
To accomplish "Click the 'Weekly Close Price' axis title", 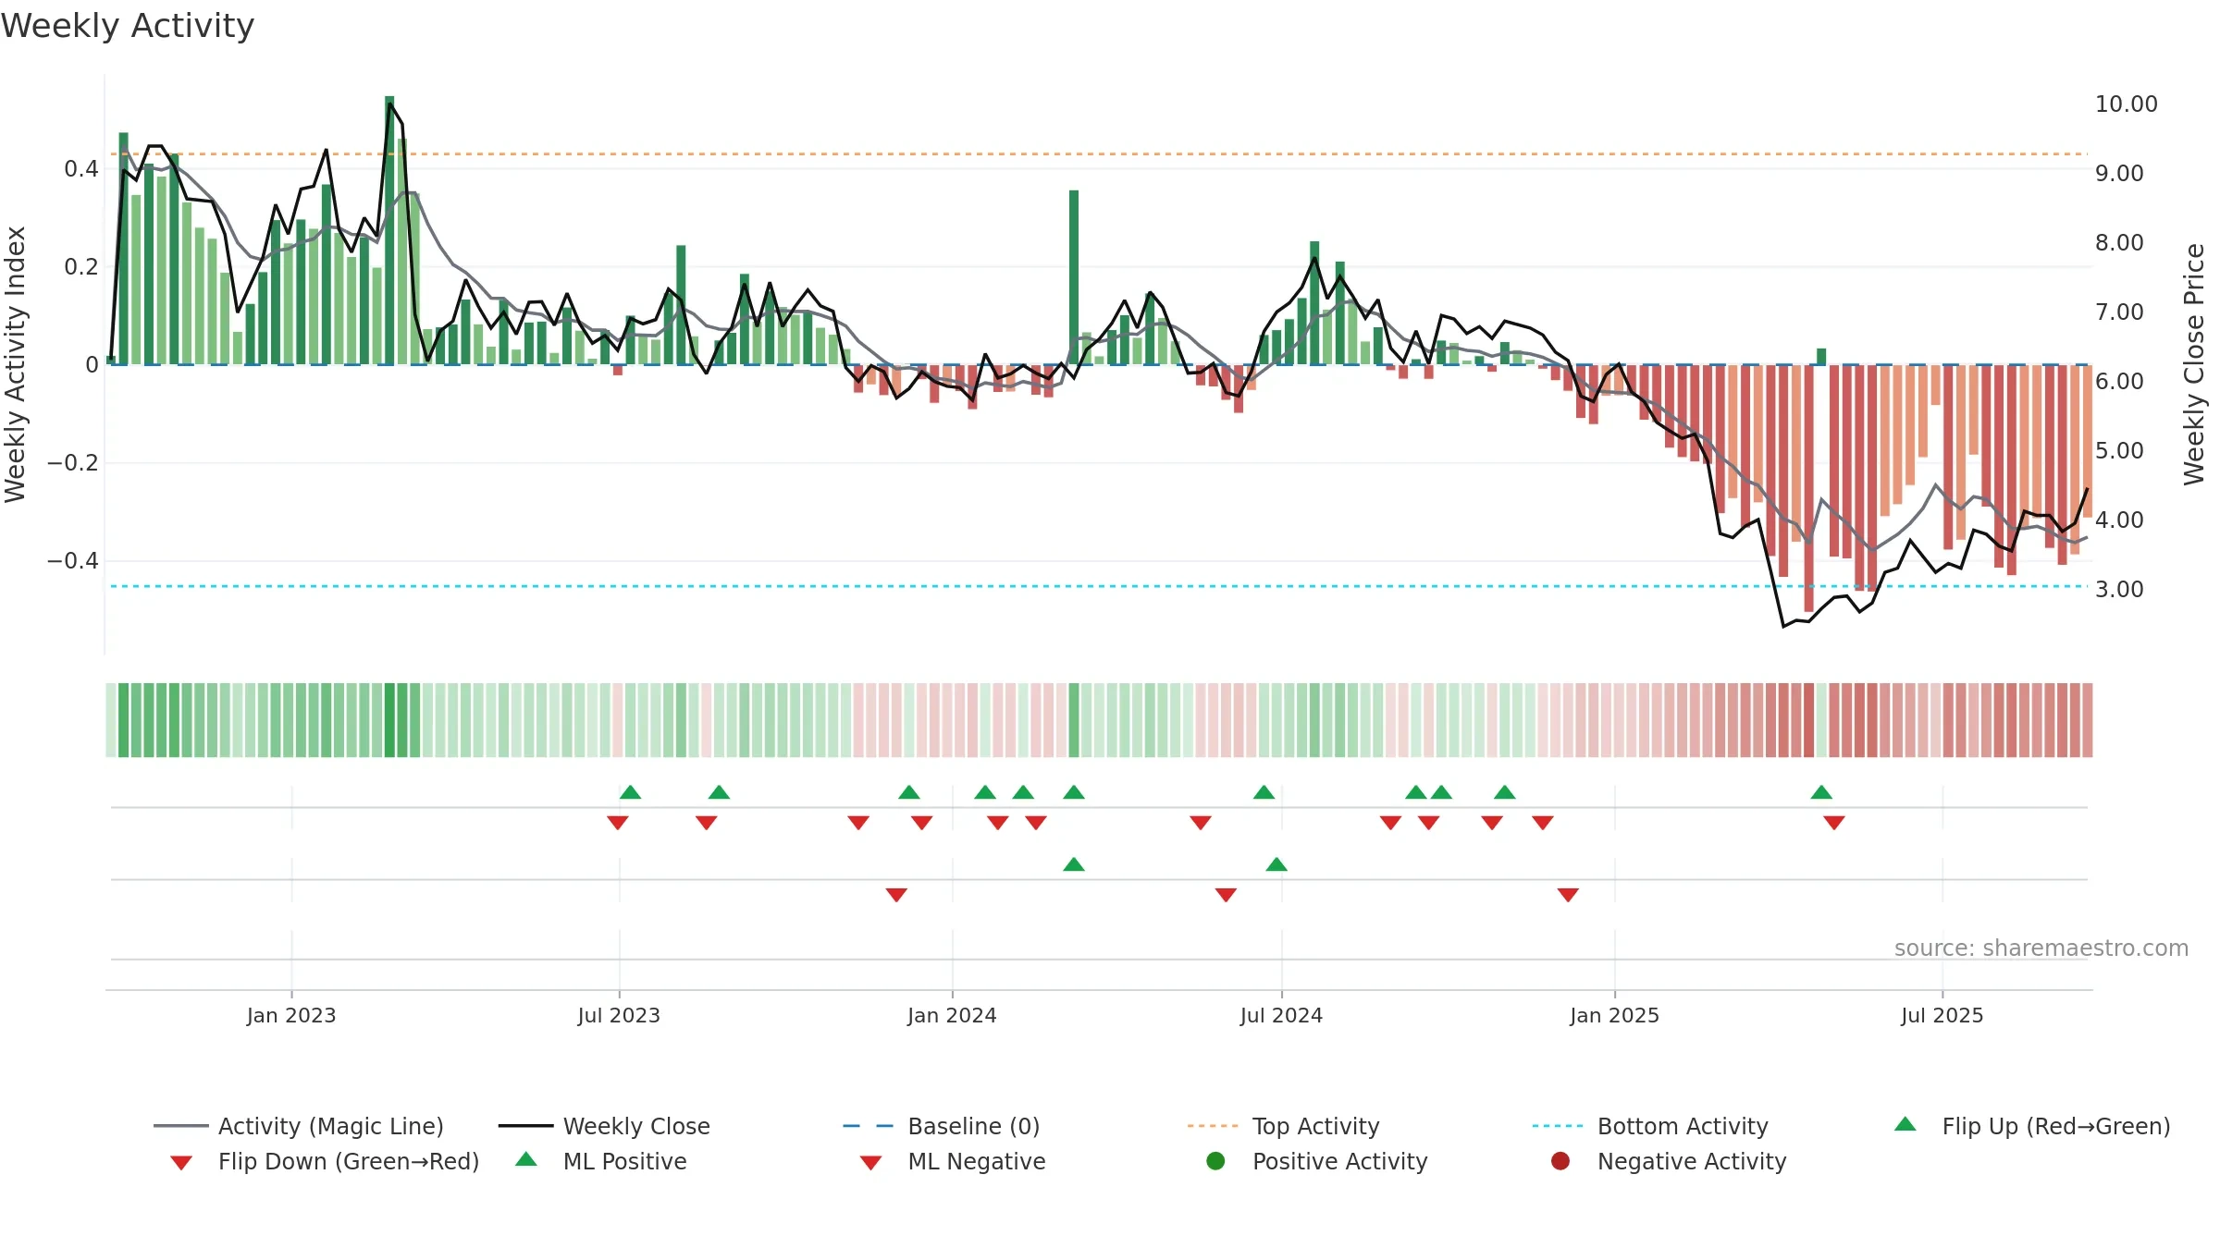I will point(2194,364).
